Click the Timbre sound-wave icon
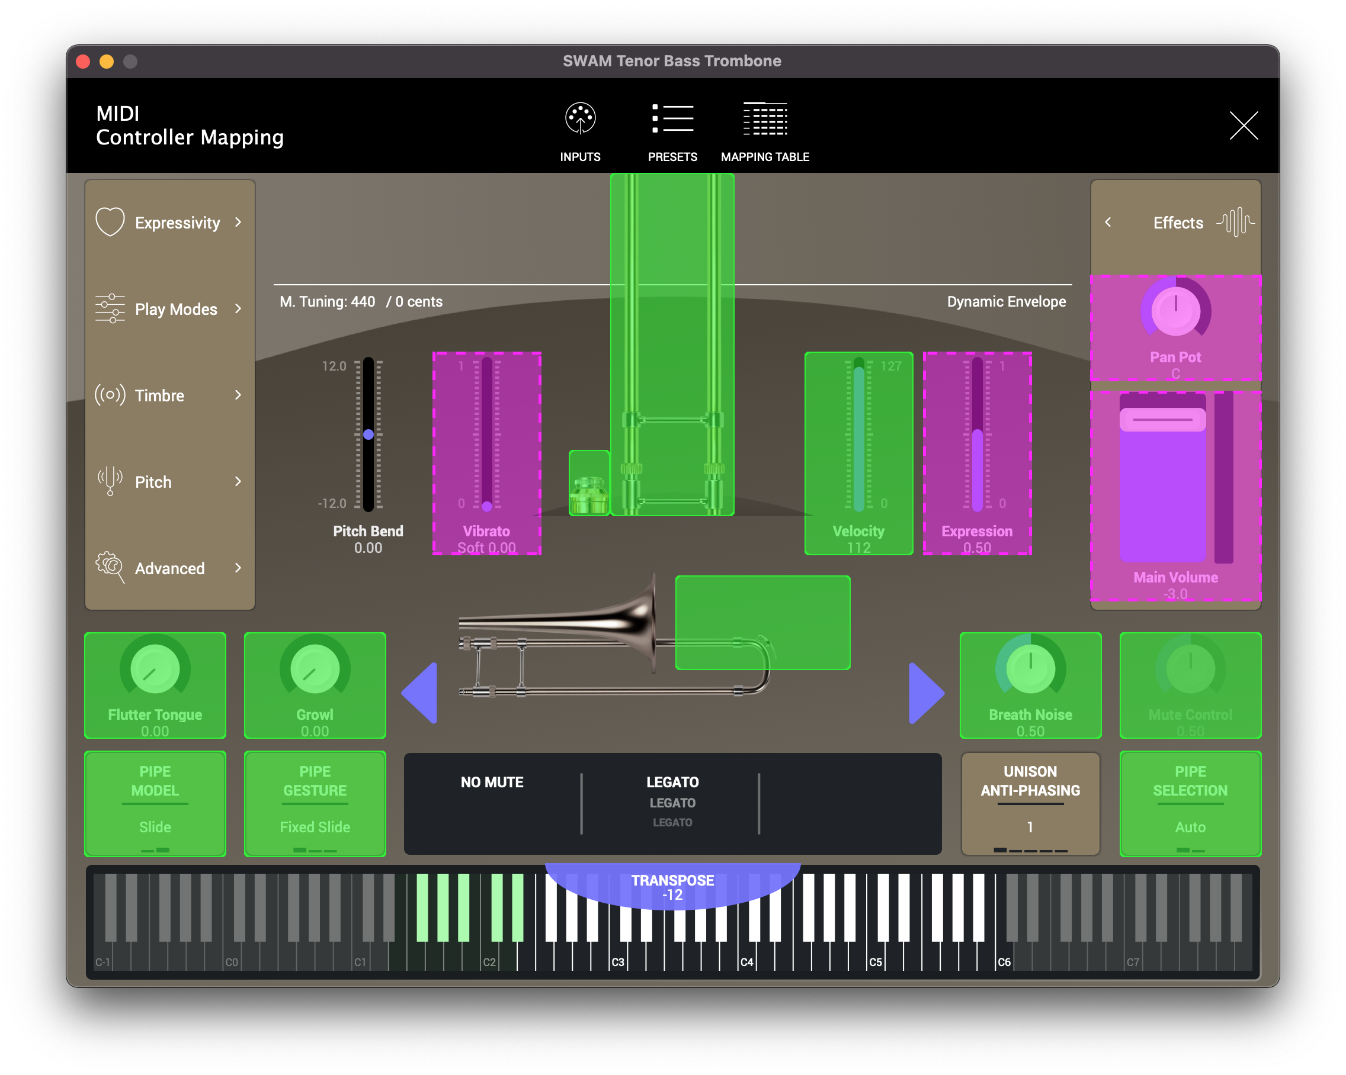 110,395
